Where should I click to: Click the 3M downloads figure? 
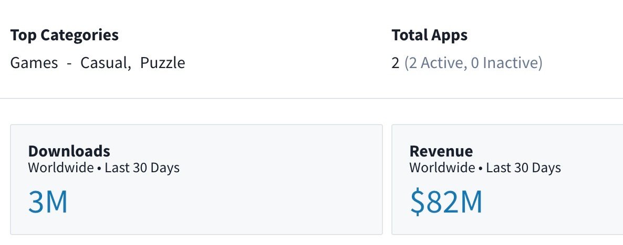(x=48, y=203)
